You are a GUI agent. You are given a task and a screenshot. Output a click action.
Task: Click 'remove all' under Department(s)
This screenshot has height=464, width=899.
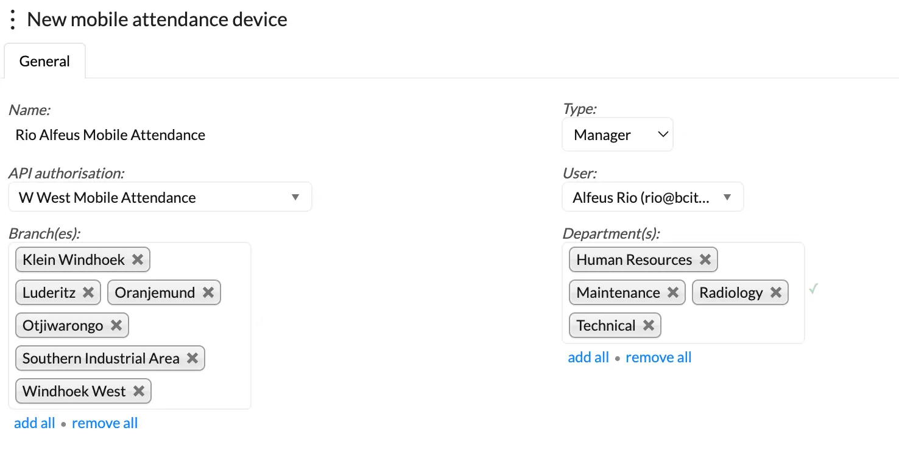658,357
